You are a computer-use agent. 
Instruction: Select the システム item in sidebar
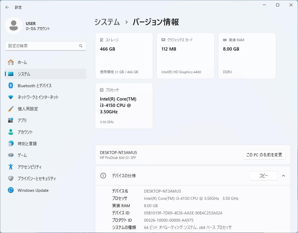24,74
